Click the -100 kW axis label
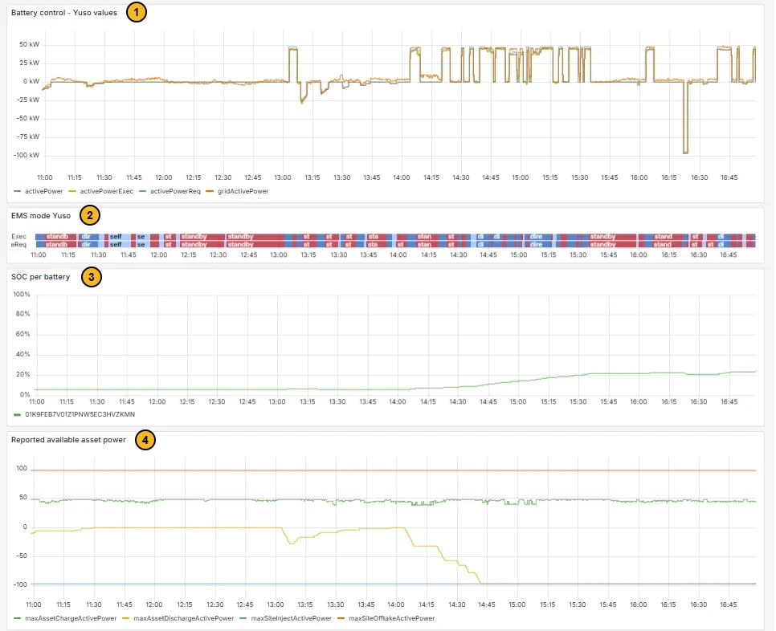The width and height of the screenshot is (776, 631). coord(27,155)
